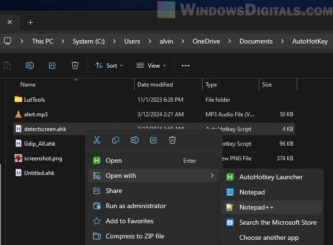Screen dimensions: 333x245
Task: Navigate to OneDrive breadcrumb
Action: pos(206,41)
